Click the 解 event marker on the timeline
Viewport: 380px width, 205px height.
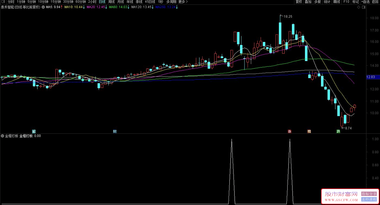[x=34, y=131]
